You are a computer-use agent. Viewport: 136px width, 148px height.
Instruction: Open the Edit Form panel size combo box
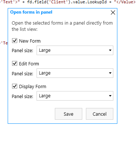(x=75, y=73)
